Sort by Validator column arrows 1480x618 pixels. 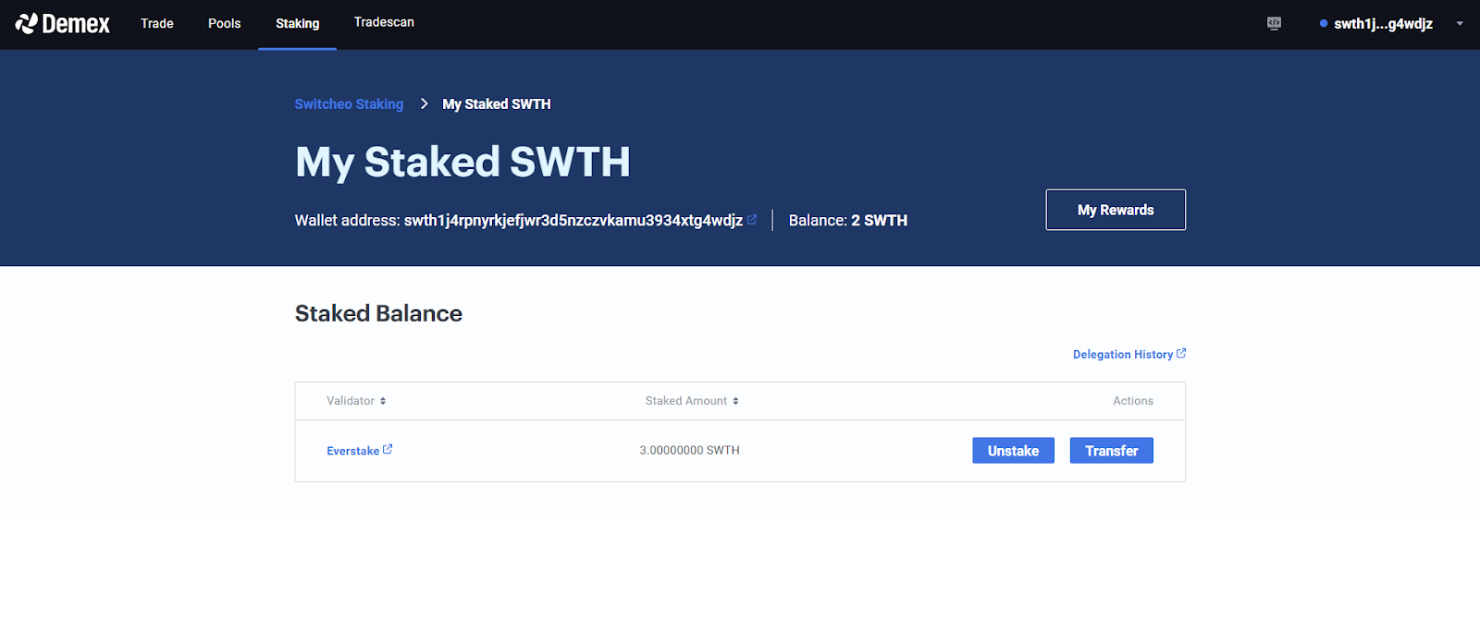383,401
